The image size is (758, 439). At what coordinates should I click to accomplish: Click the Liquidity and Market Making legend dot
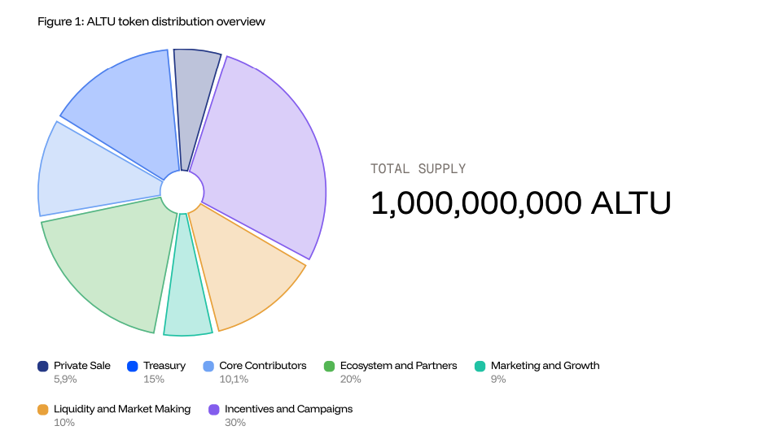tap(43, 410)
